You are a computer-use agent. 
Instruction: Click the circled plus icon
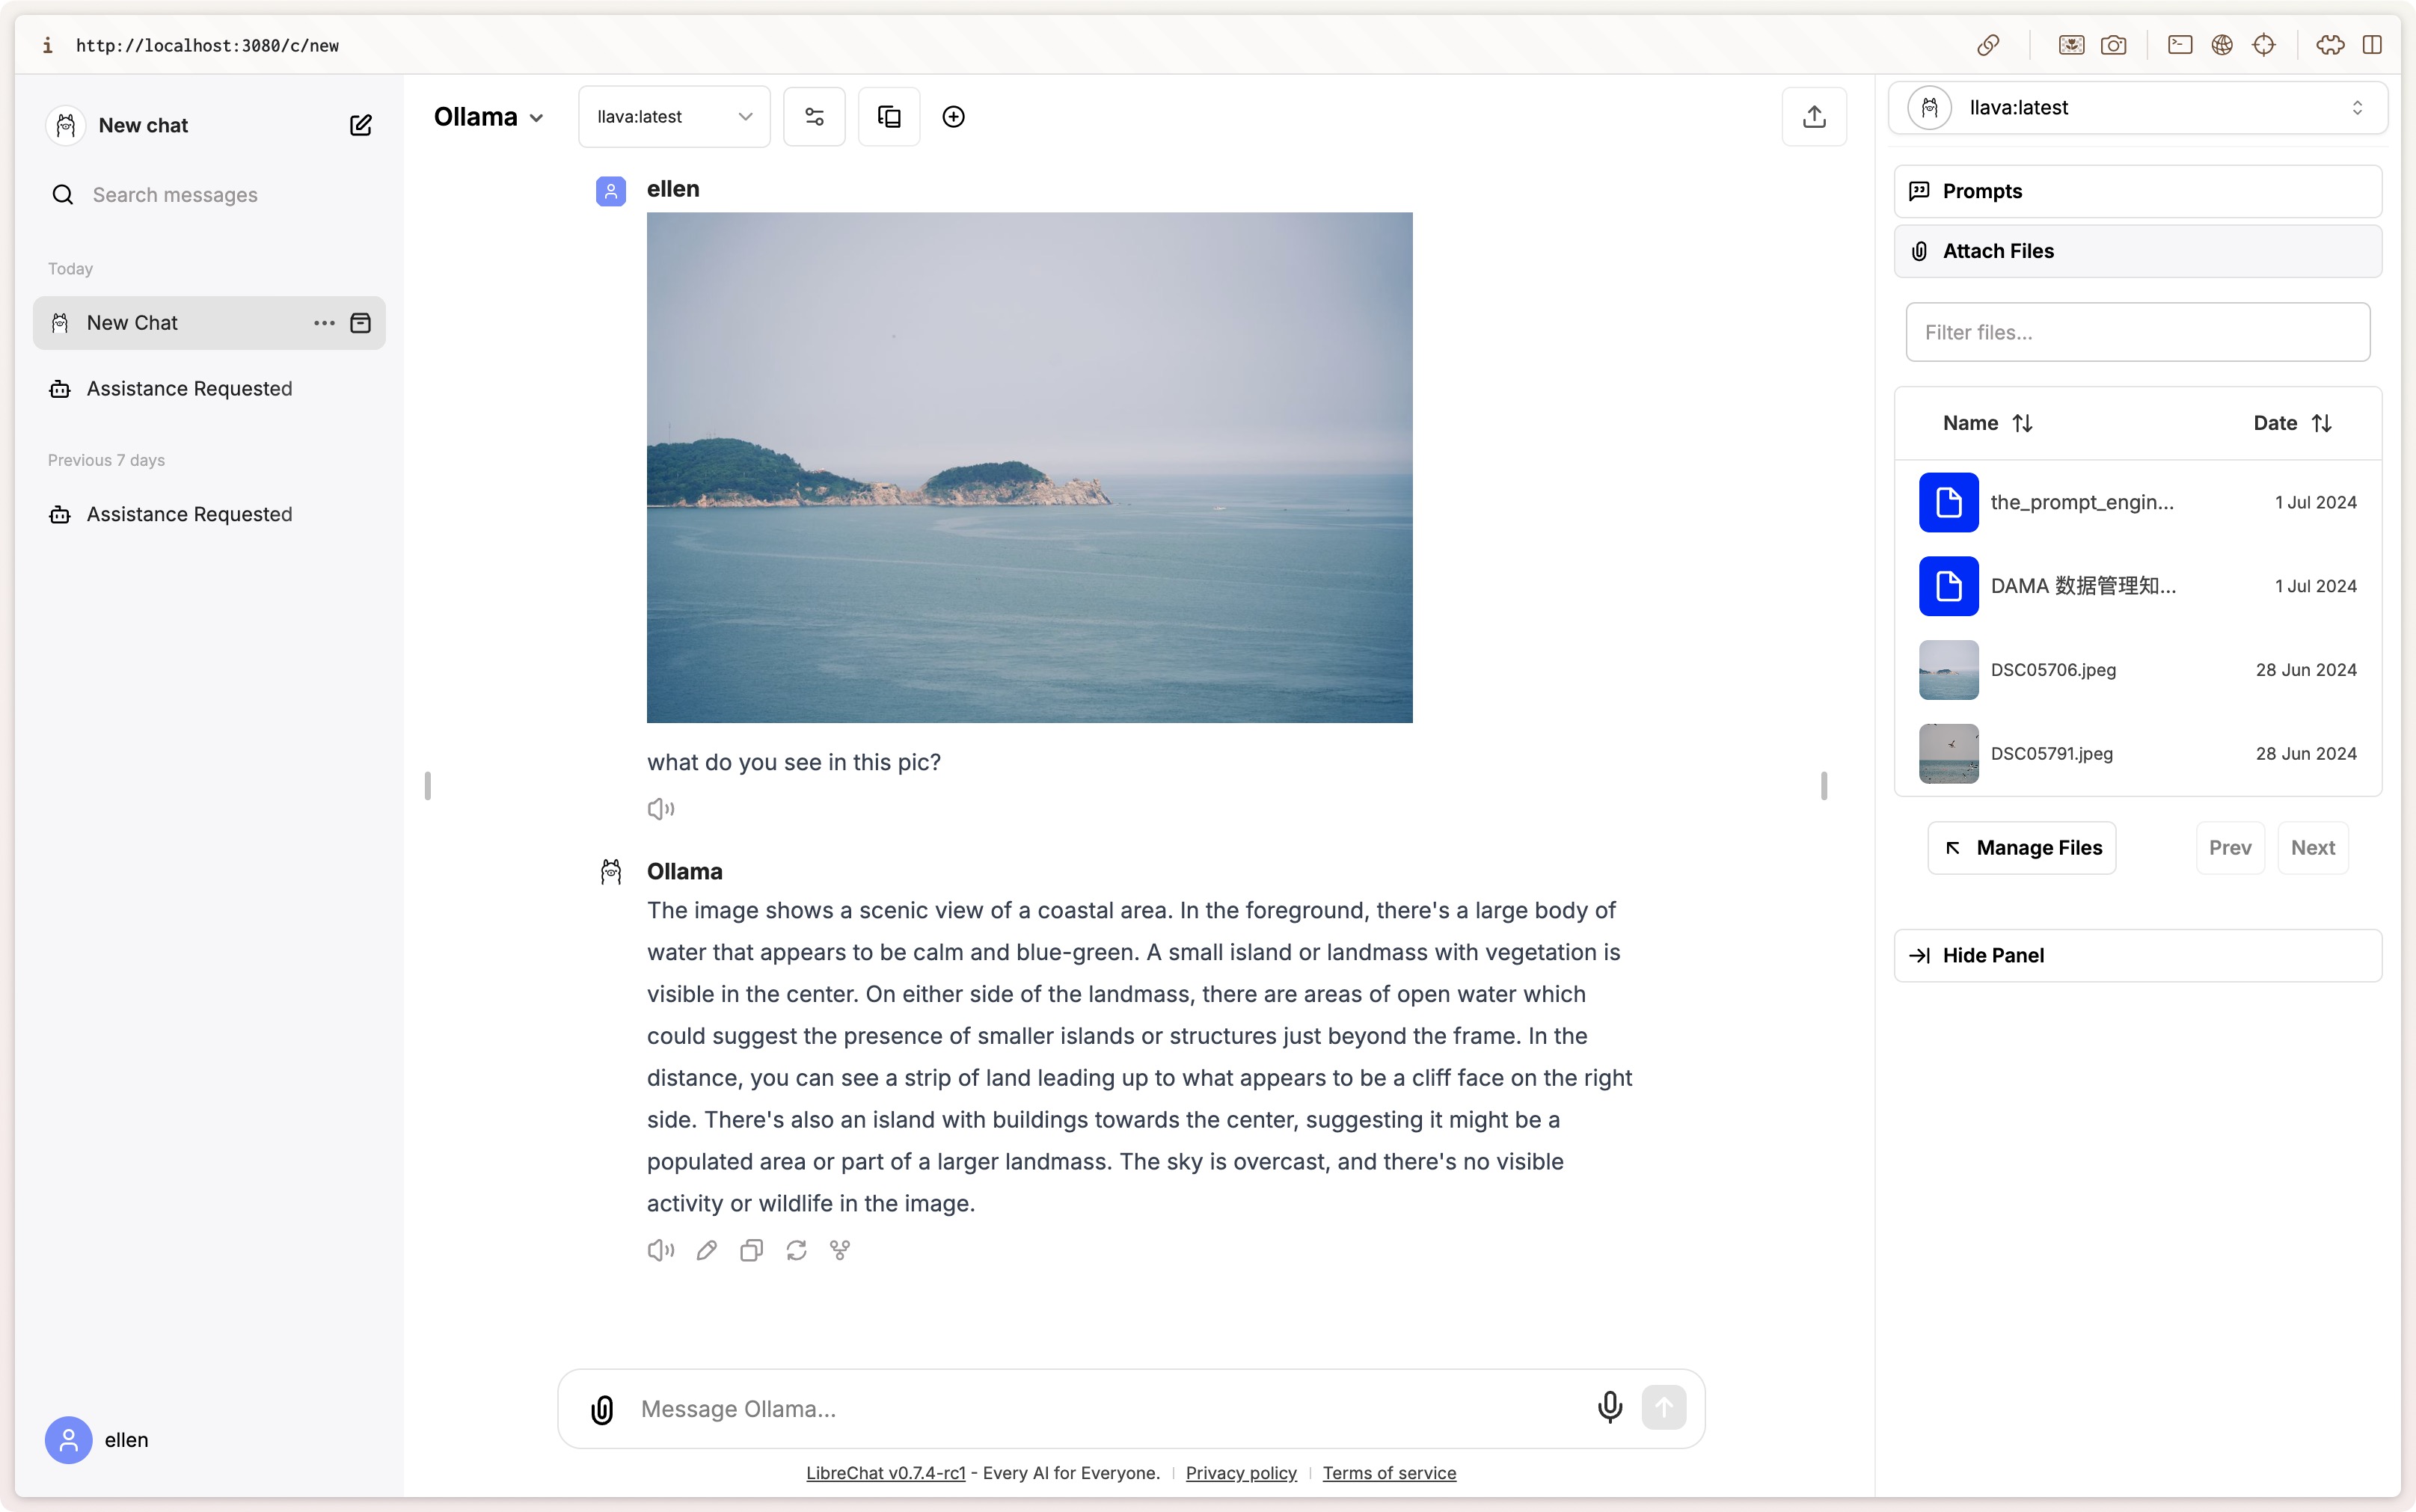point(953,117)
